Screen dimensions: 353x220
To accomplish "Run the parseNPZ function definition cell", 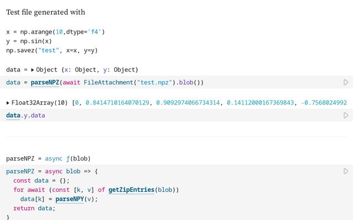I will 346,172.
